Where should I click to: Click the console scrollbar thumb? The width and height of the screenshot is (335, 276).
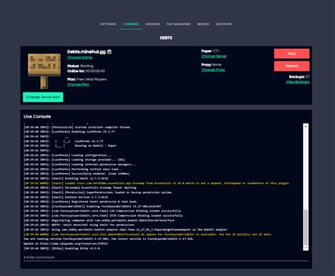[306, 227]
